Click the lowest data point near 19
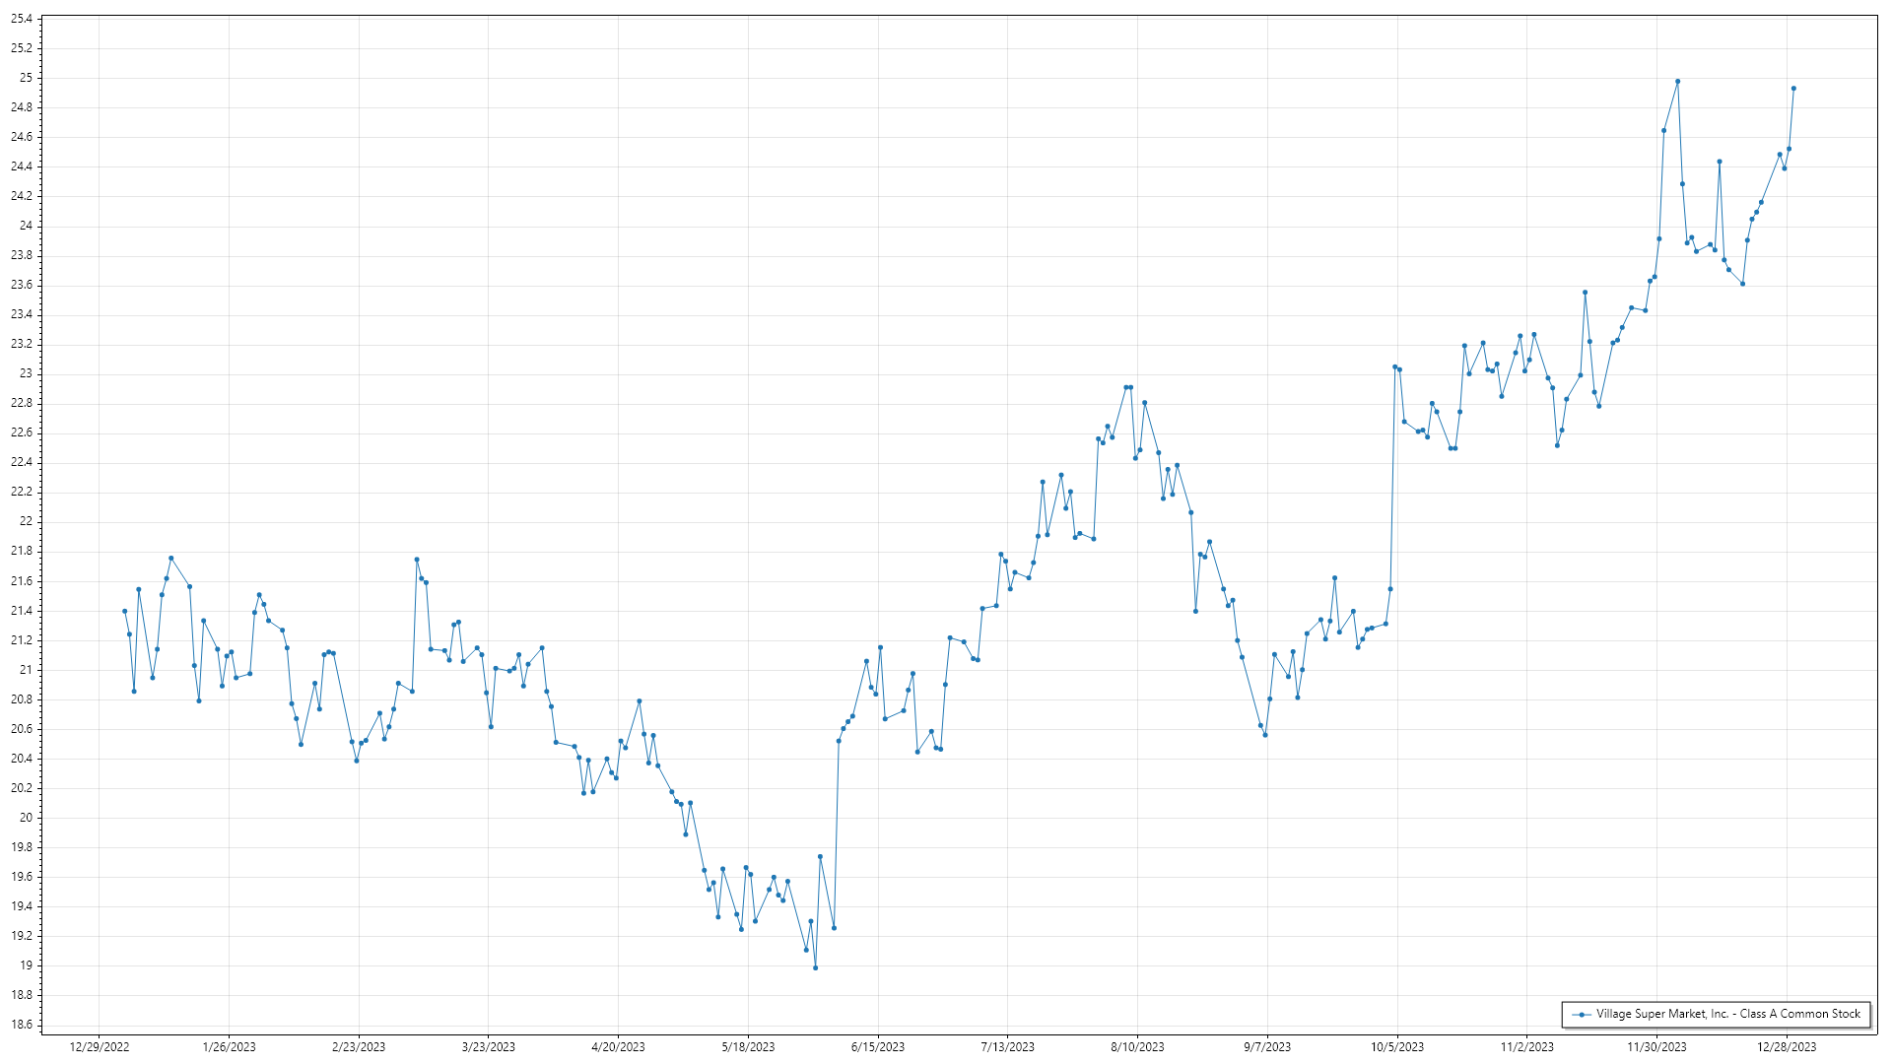 815,967
